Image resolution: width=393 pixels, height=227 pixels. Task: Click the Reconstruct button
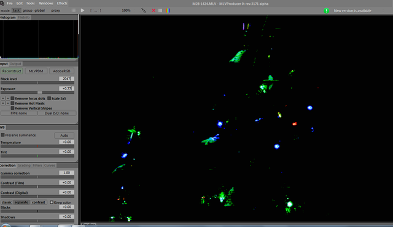(x=12, y=71)
